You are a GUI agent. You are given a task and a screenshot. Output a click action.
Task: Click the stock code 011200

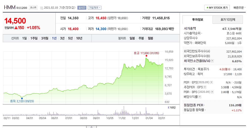22,8
